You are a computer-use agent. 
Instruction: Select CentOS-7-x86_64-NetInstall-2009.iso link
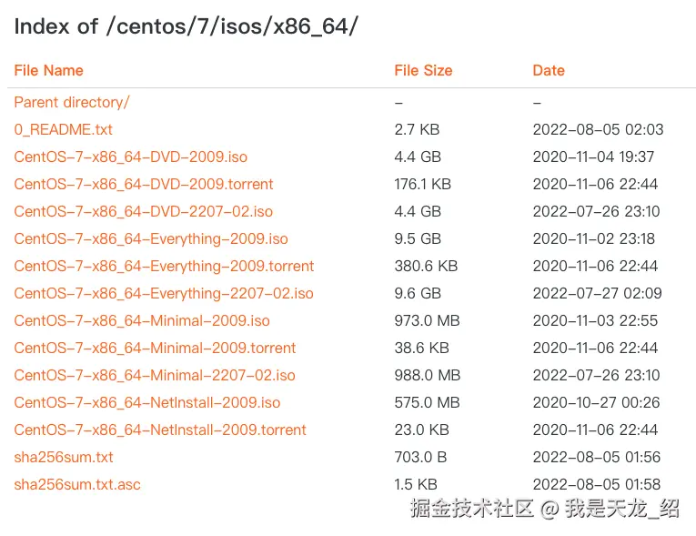[146, 402]
